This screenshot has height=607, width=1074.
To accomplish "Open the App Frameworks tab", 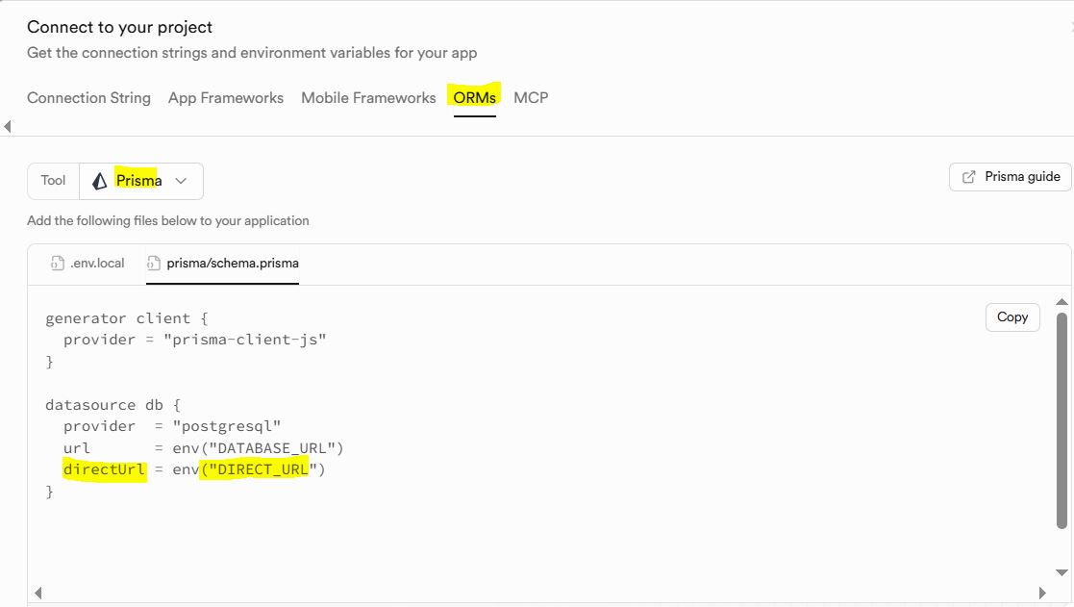I will (226, 98).
